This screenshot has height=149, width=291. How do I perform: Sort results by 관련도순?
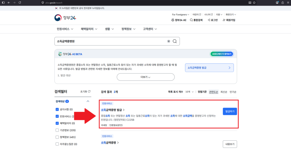point(213,92)
